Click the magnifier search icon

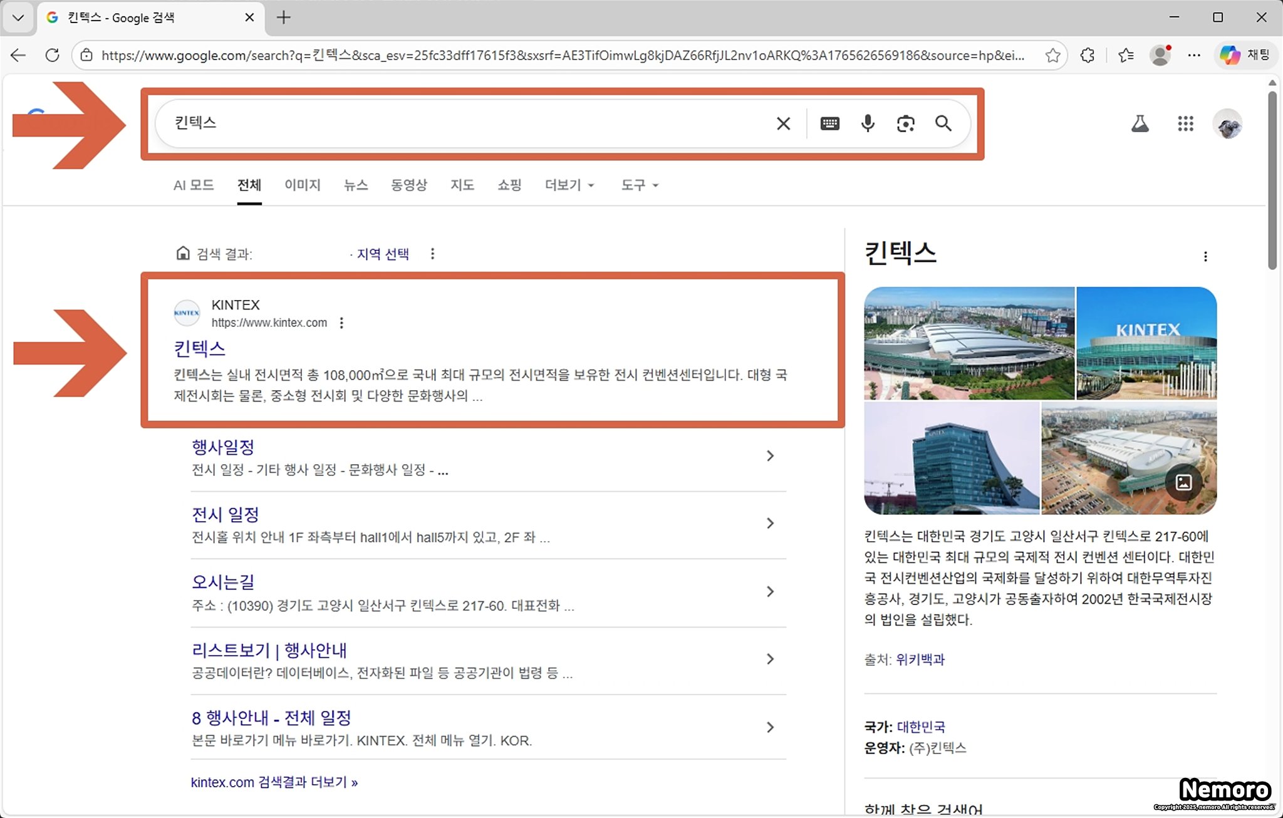(943, 123)
